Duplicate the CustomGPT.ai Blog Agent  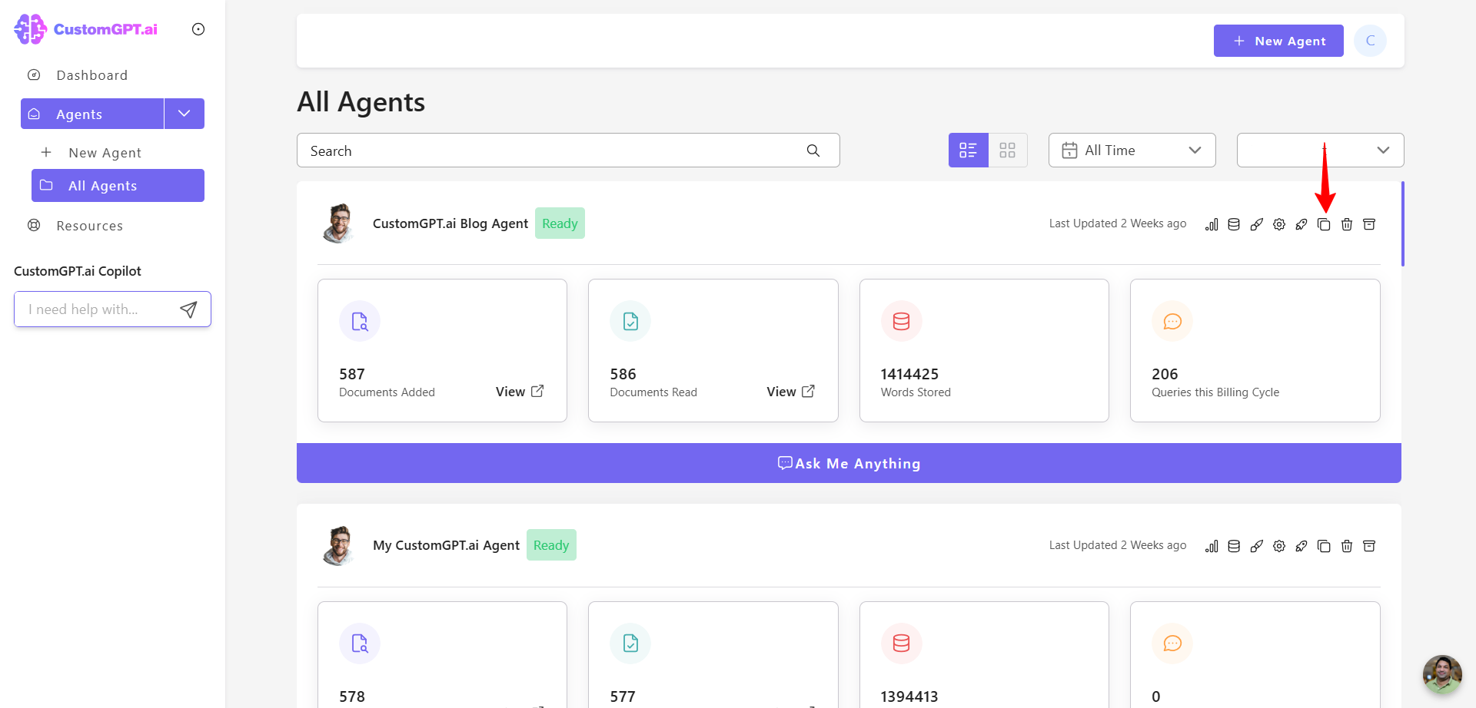pyautogui.click(x=1324, y=224)
